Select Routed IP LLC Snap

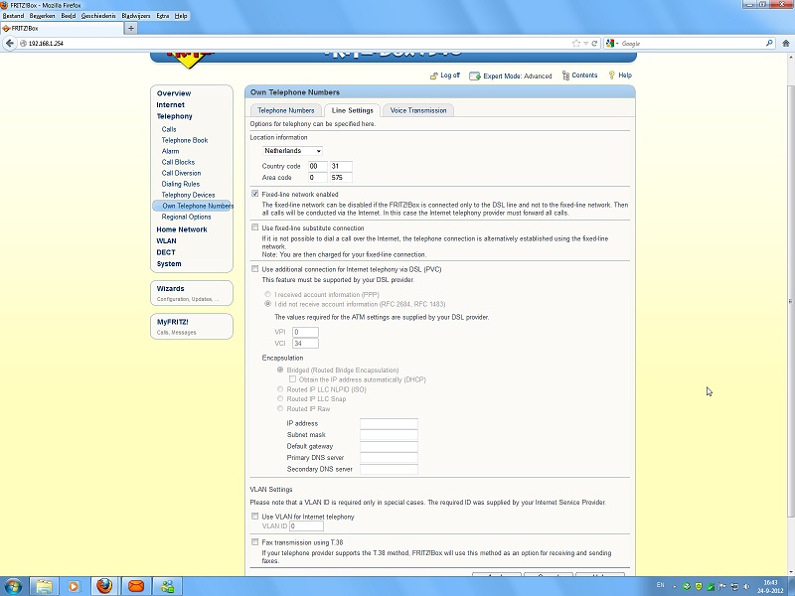280,398
